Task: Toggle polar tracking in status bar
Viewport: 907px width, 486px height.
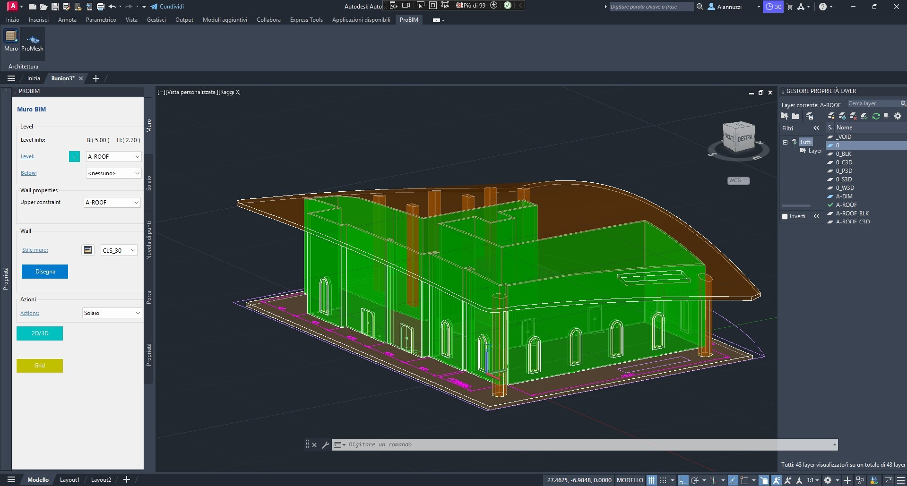Action: tap(694, 480)
